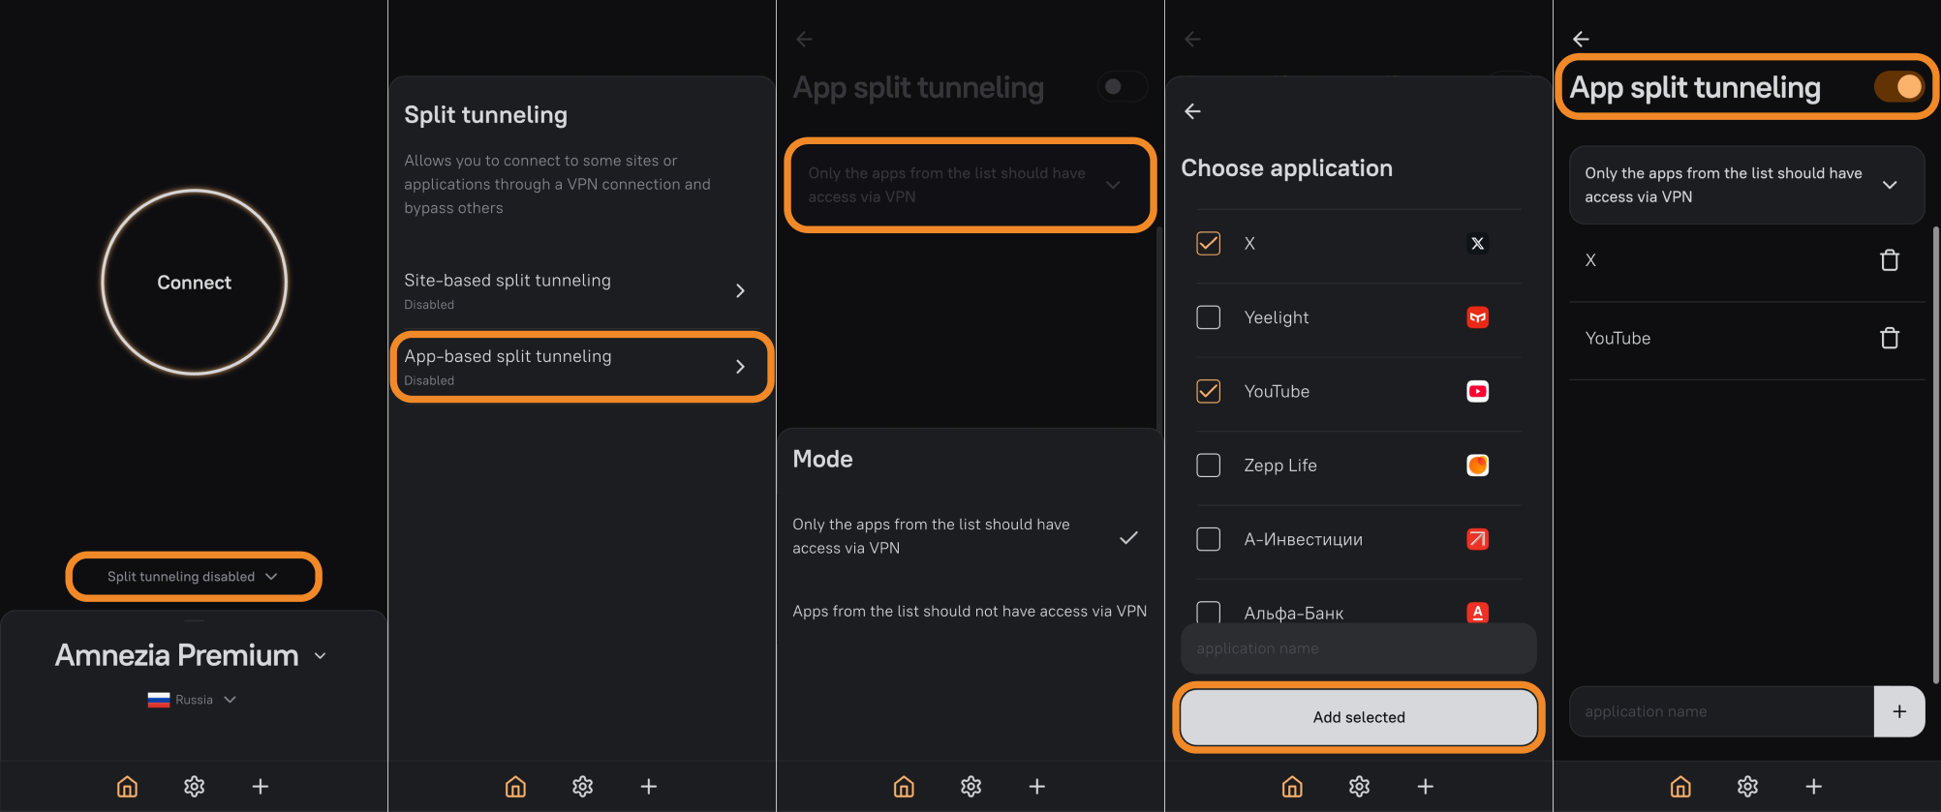
Task: Tap the Zepp Life app icon
Action: [1477, 466]
